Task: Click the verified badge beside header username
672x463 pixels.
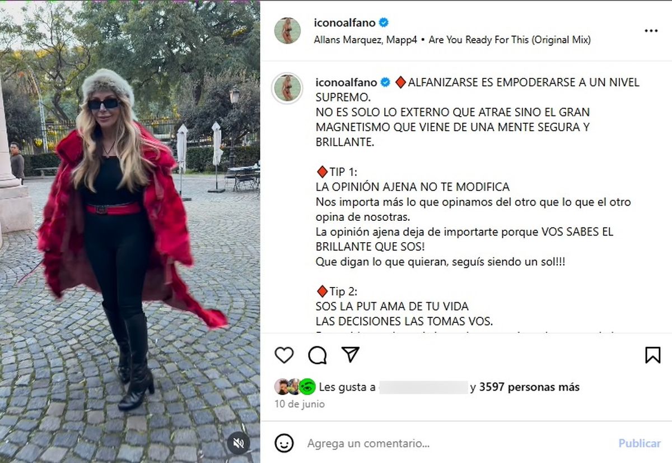Action: 384,23
